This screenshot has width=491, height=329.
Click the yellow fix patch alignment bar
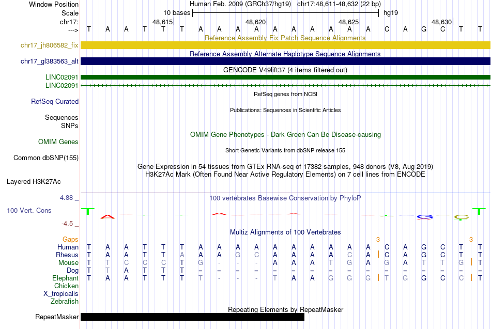(285, 45)
